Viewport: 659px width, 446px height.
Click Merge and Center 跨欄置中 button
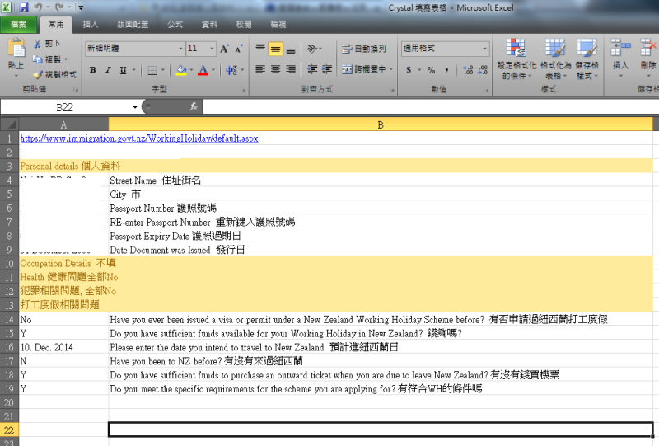(364, 69)
